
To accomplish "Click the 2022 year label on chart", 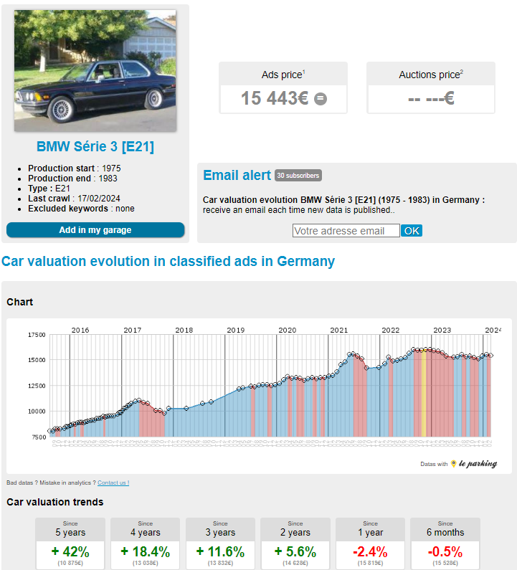I will coord(391,330).
